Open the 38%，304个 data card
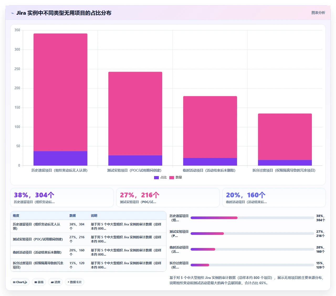336x296 pixels. 62,198
